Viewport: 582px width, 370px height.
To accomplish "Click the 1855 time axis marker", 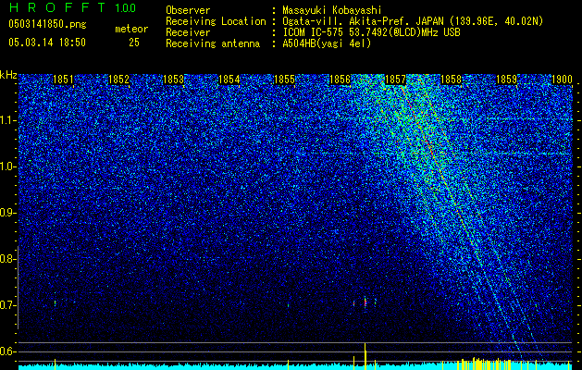I will (284, 80).
